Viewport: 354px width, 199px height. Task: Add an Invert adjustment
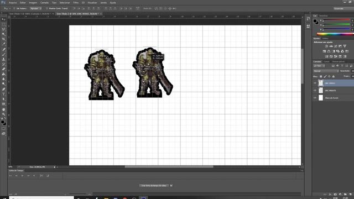(x=327, y=56)
